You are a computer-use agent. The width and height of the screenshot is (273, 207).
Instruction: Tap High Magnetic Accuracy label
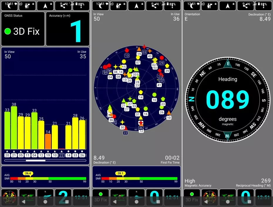pos(190,181)
